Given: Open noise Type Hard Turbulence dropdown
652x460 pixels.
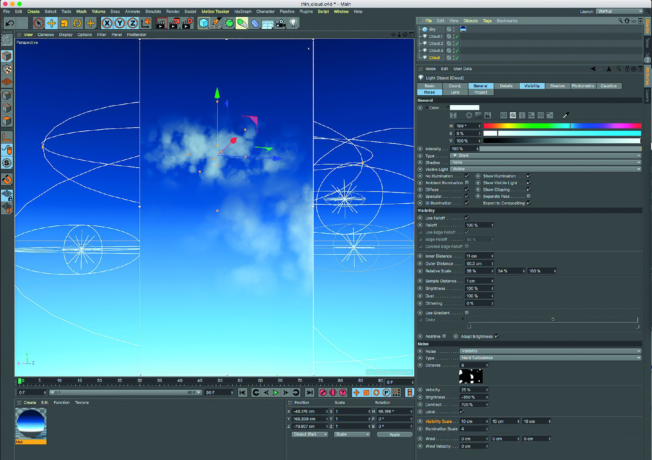Looking at the screenshot, I should [550, 358].
